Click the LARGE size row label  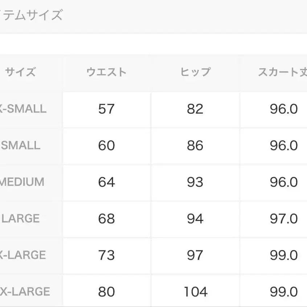click(21, 218)
